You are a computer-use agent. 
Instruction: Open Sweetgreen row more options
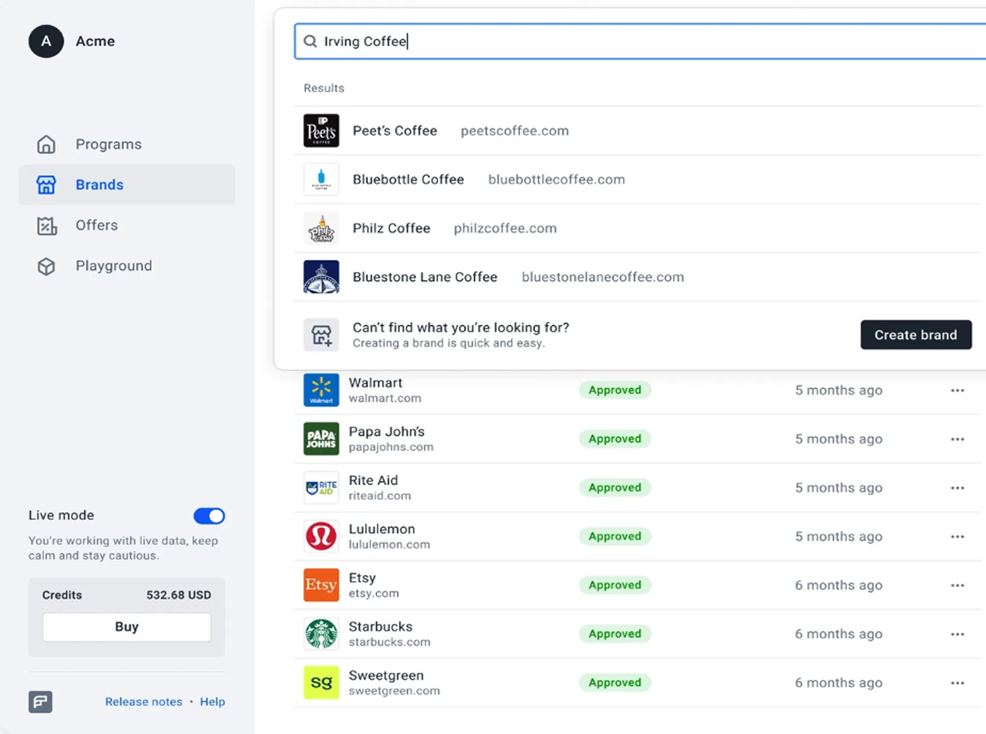(957, 683)
